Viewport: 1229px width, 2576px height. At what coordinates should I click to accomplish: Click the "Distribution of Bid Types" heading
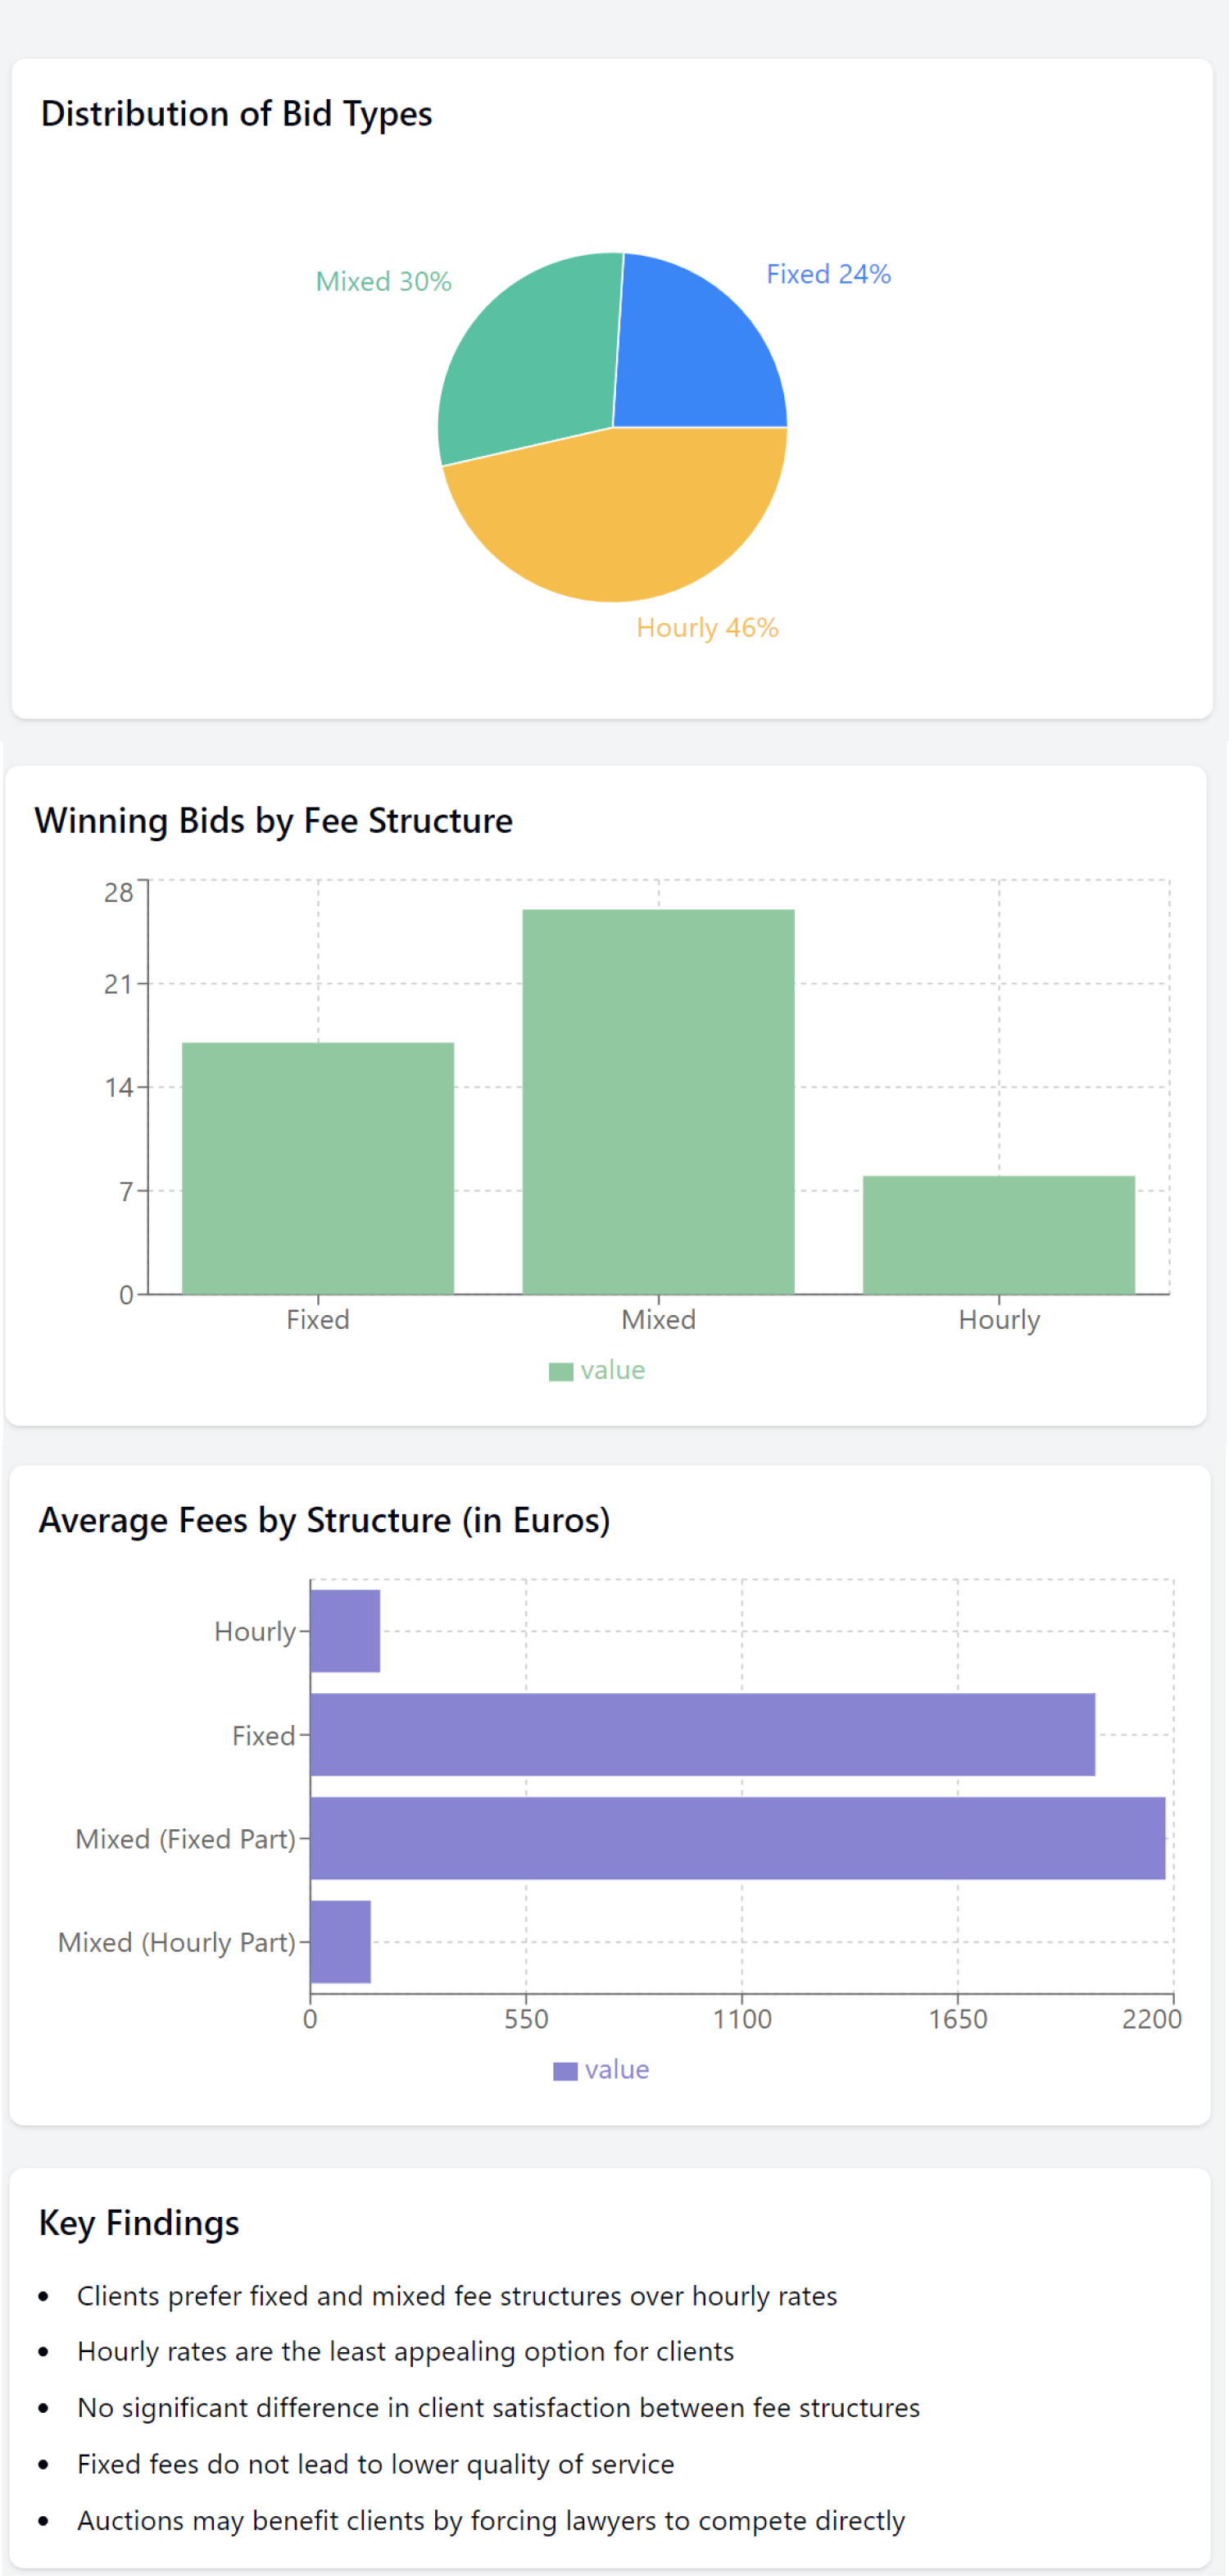pyautogui.click(x=237, y=114)
